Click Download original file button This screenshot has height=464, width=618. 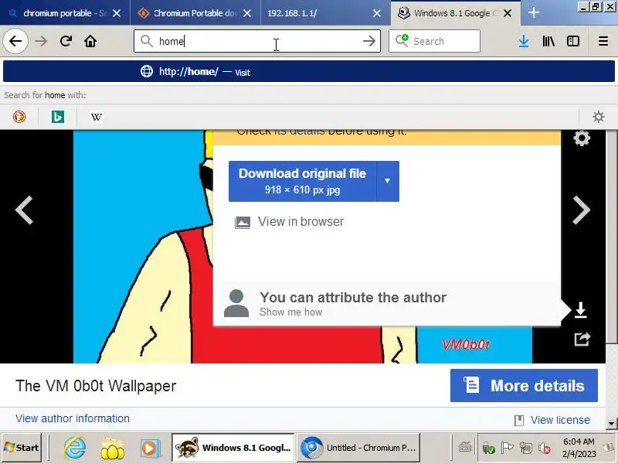click(x=302, y=181)
